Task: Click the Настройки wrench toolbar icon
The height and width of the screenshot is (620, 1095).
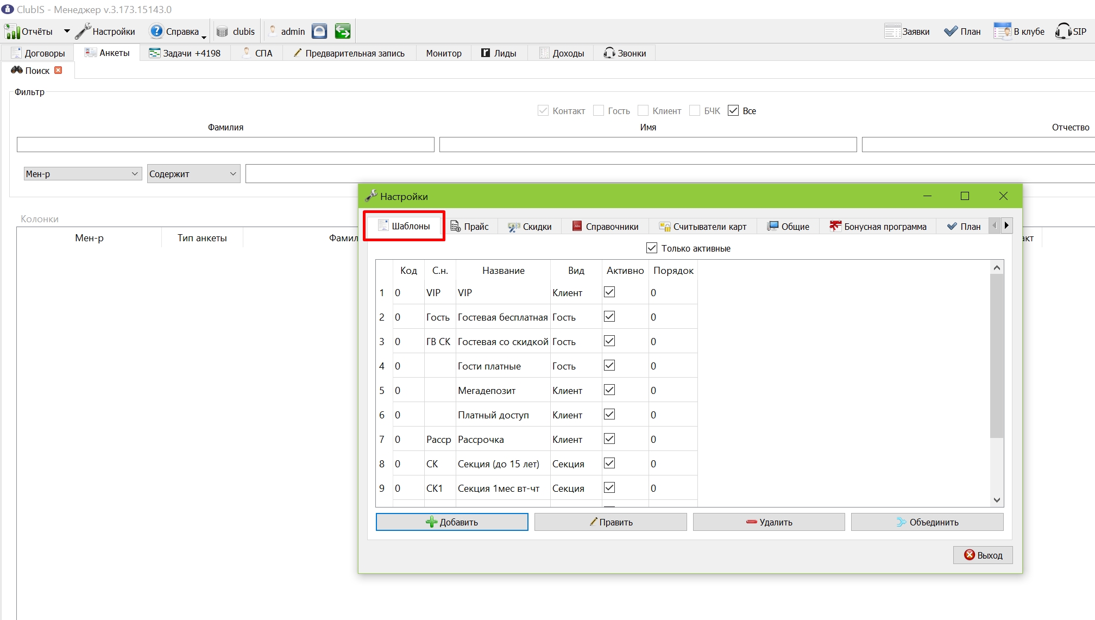Action: tap(83, 32)
